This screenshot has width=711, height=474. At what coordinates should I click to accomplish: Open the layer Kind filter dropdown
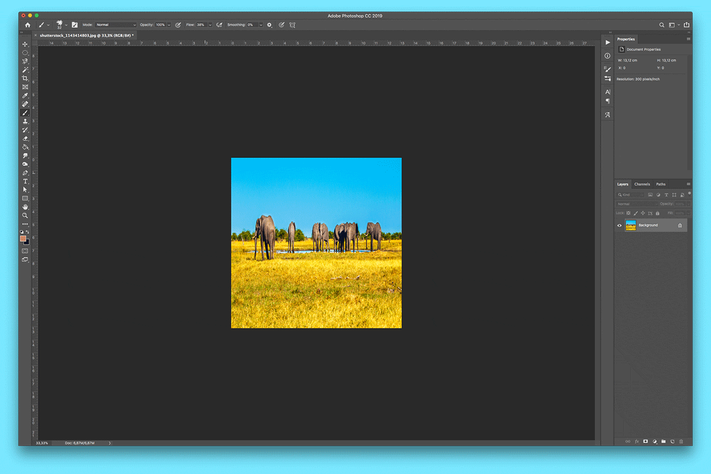click(x=631, y=194)
